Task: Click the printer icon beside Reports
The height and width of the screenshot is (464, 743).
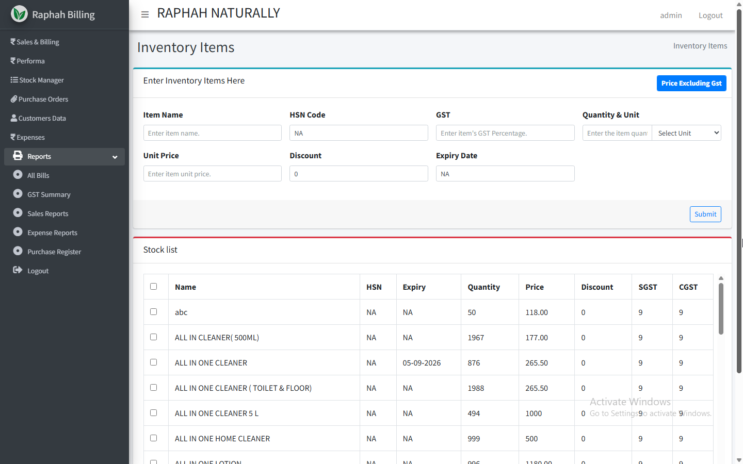Action: point(18,156)
